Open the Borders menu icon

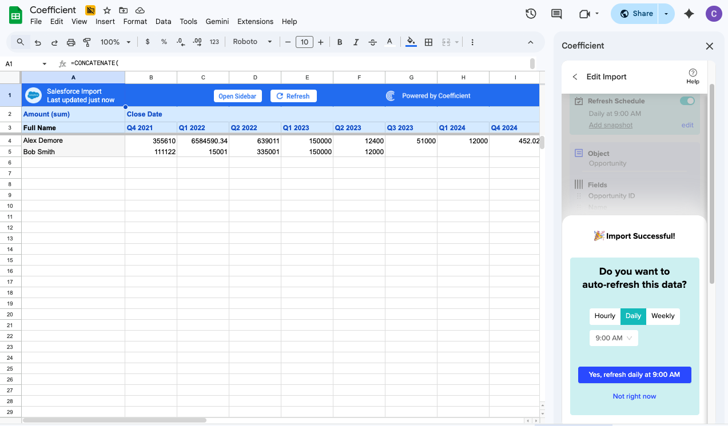[x=428, y=42]
